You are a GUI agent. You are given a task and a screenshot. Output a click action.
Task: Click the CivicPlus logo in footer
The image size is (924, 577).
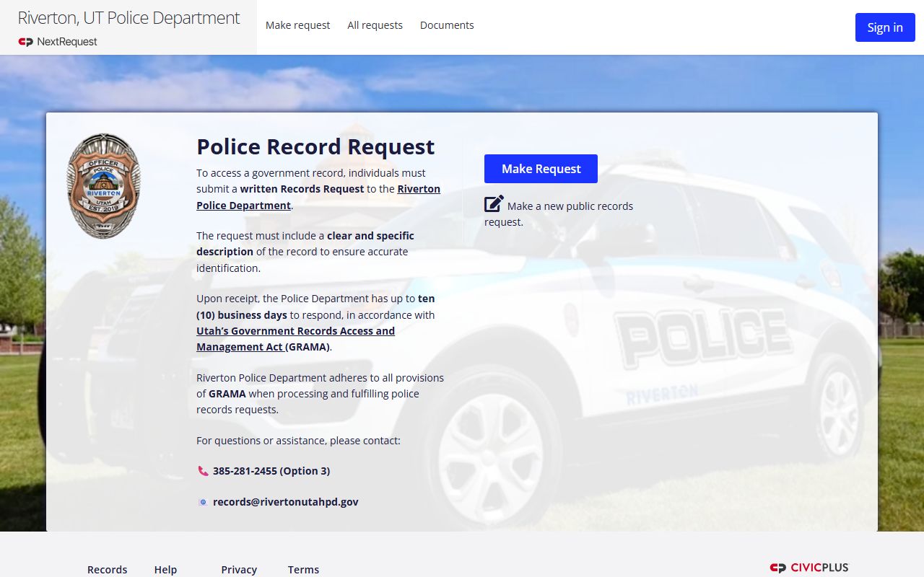810,568
